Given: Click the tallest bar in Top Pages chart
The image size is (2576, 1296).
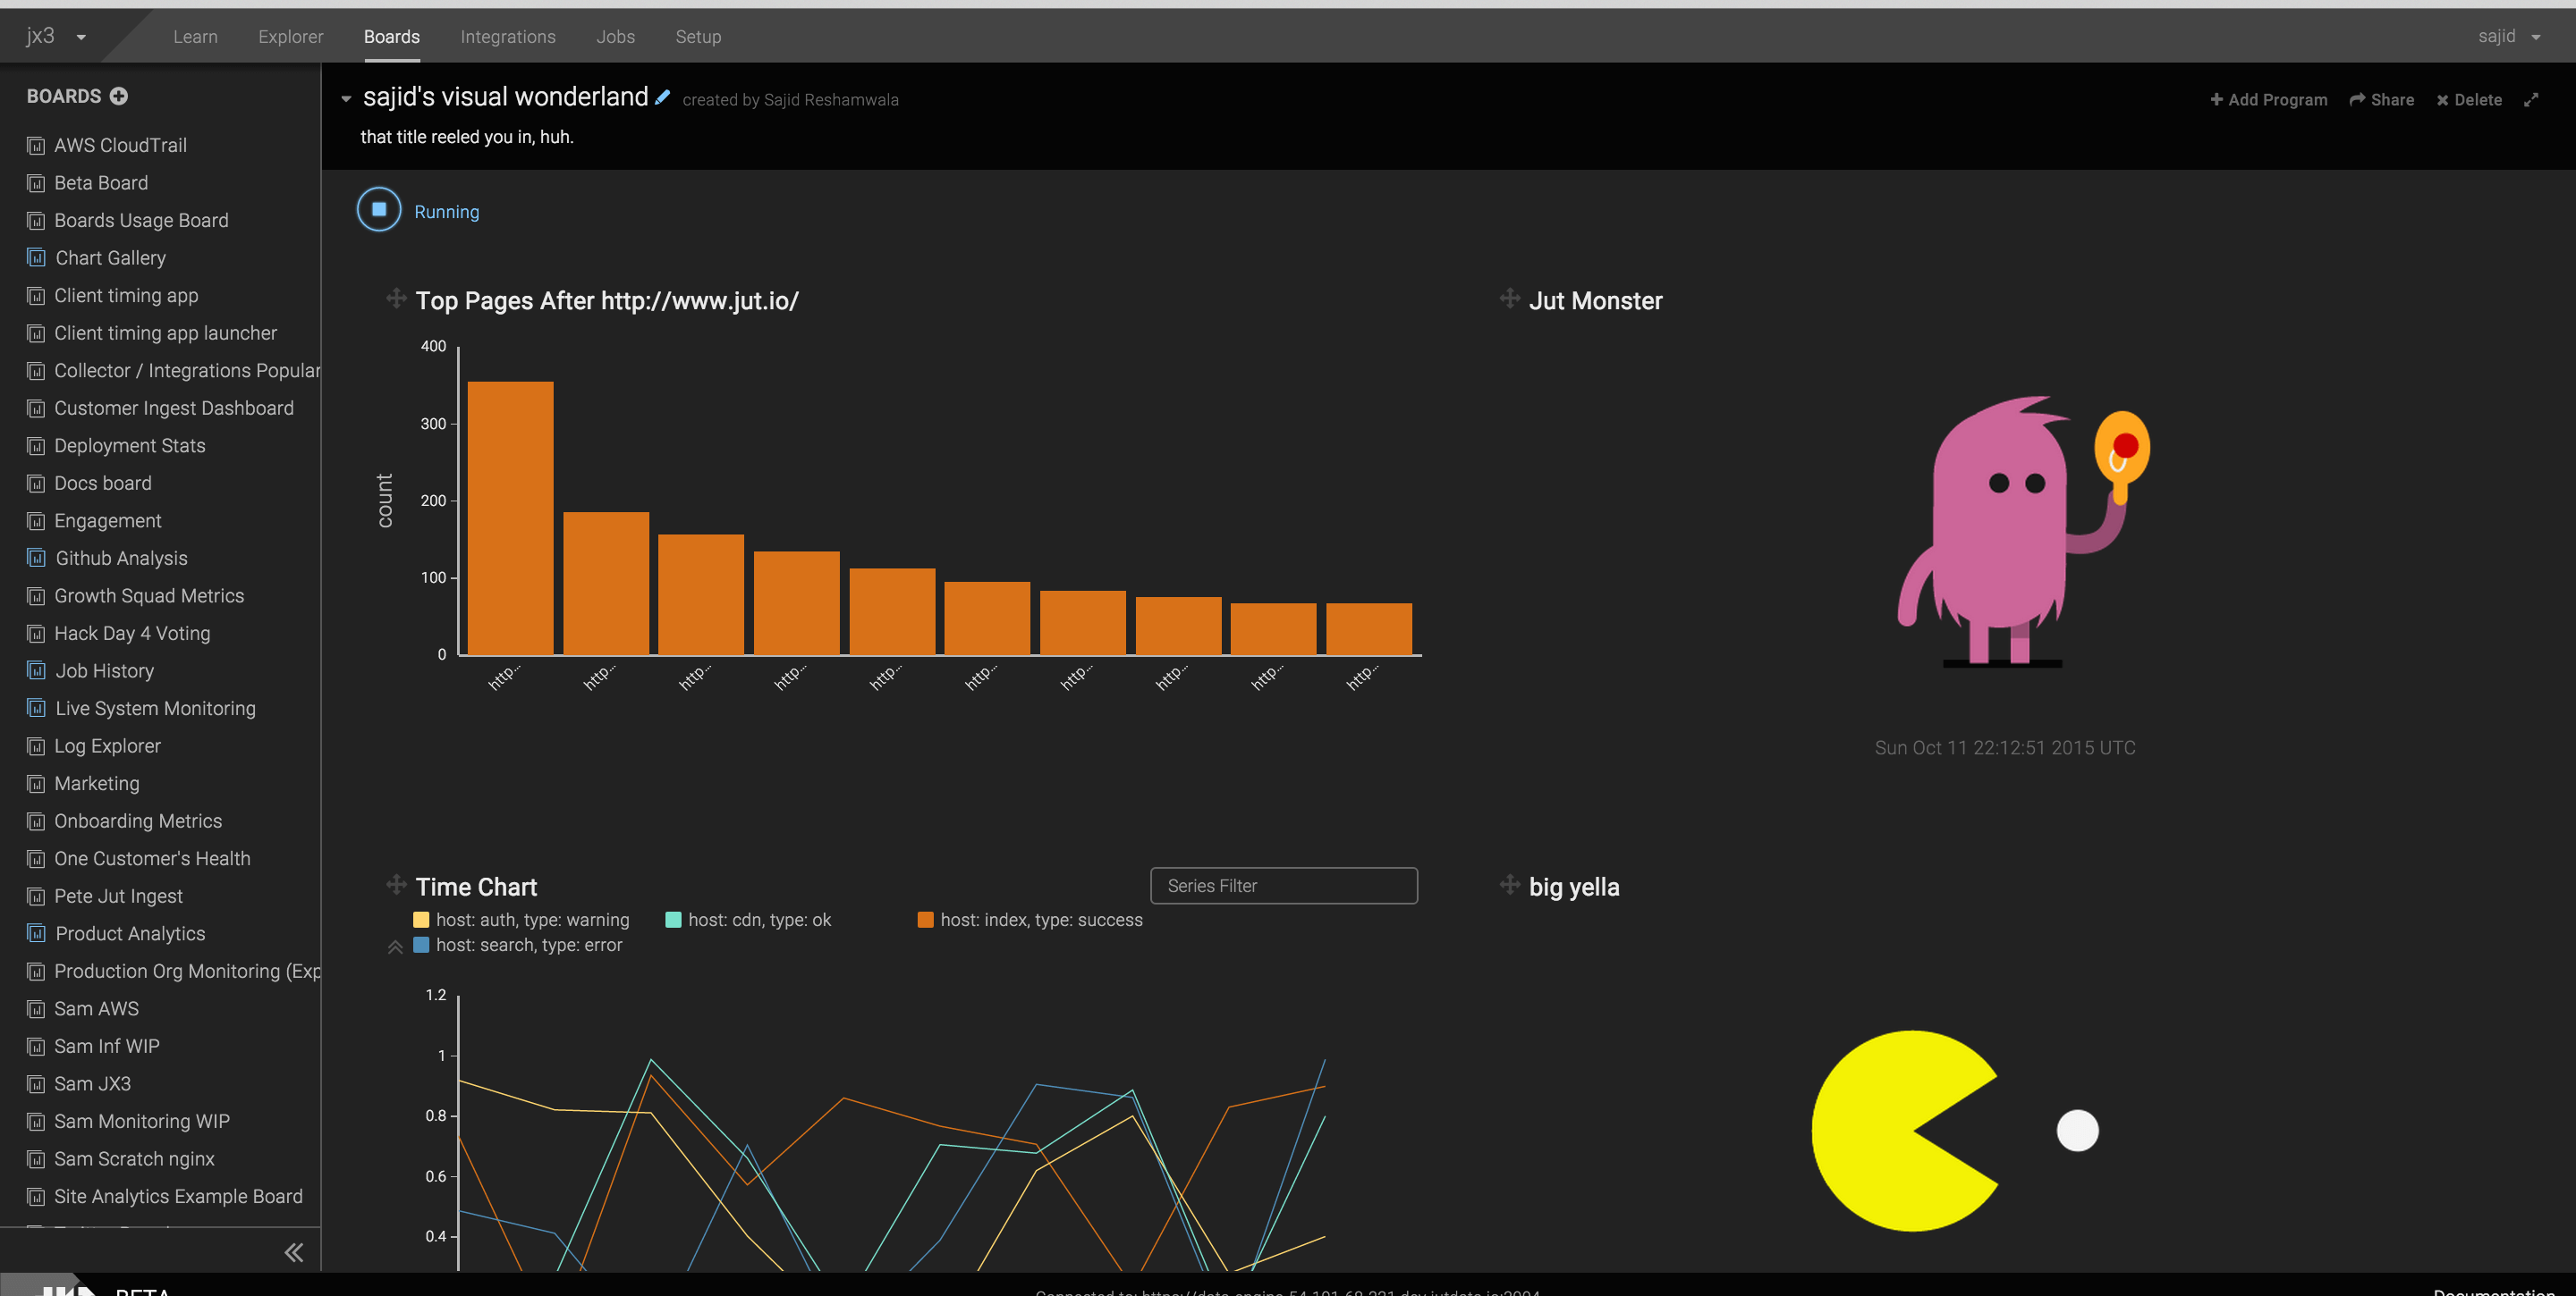Looking at the screenshot, I should point(510,518).
